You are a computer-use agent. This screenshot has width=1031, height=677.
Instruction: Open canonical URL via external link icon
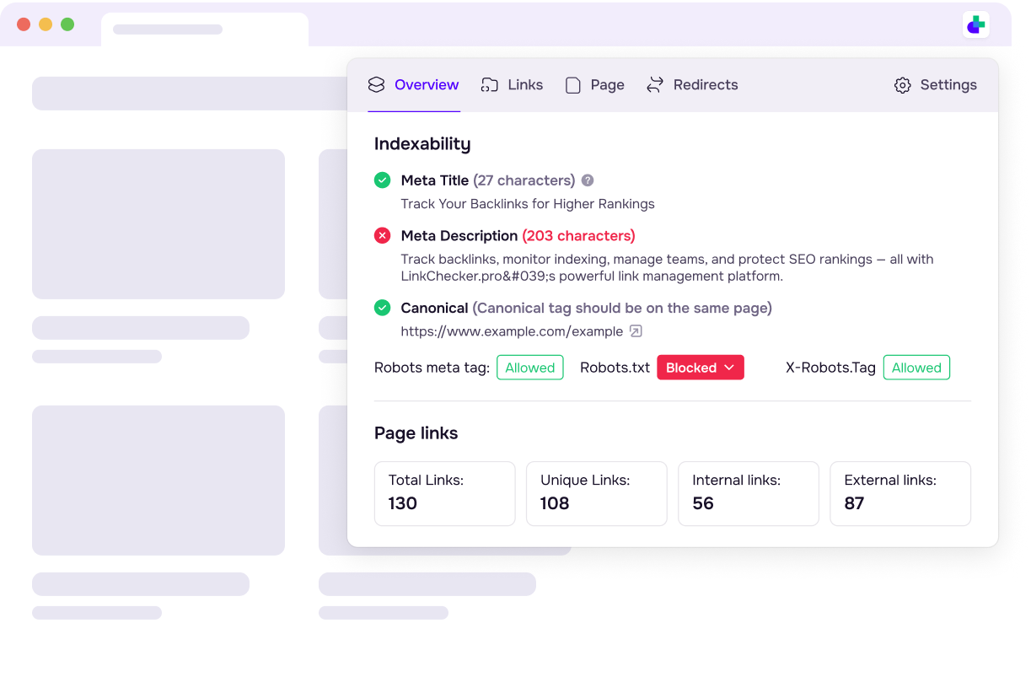tap(636, 331)
